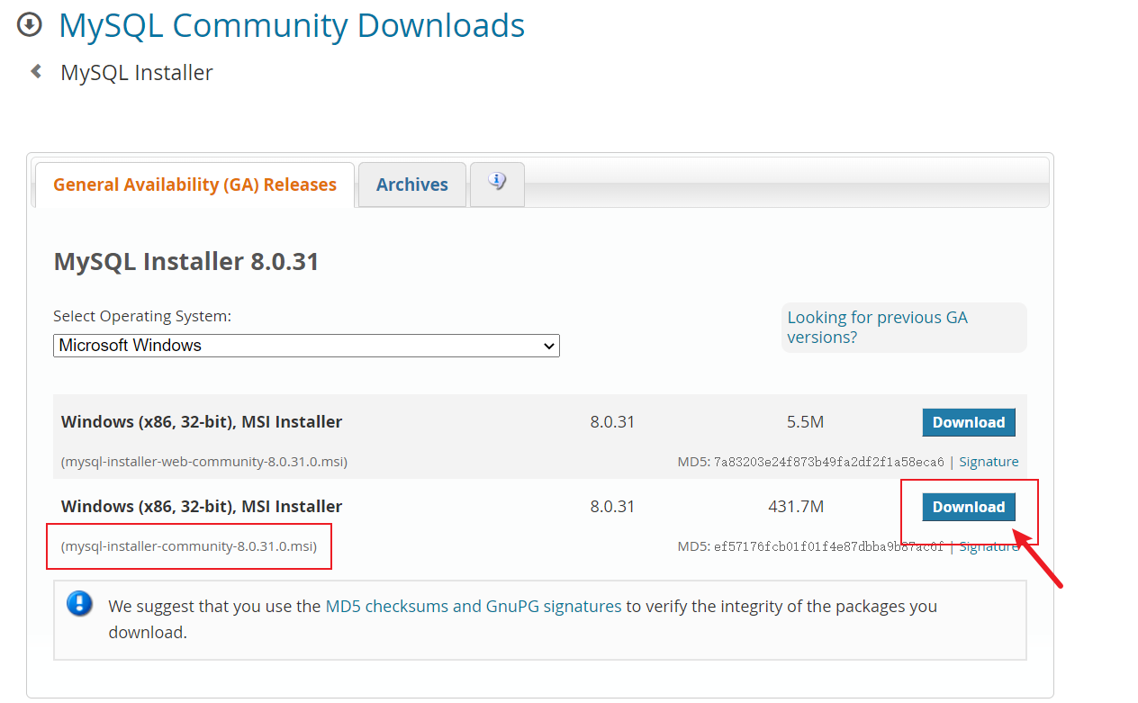The image size is (1138, 703).
Task: Click filename mysql-installer-community-8.0.31.0.msi
Action: (x=189, y=546)
